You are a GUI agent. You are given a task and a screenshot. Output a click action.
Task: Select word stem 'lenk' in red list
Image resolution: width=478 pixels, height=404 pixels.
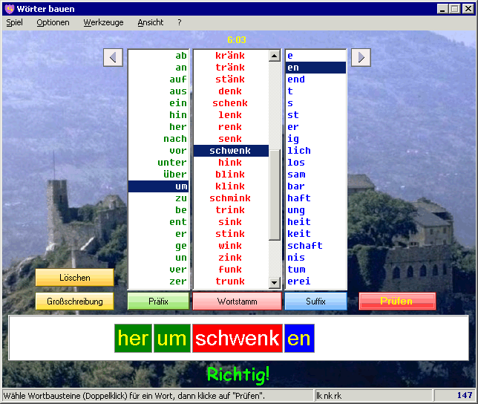[x=231, y=115]
